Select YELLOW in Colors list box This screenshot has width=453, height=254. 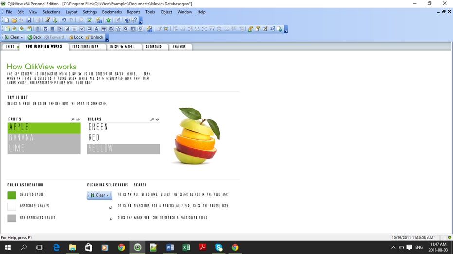tap(124, 149)
